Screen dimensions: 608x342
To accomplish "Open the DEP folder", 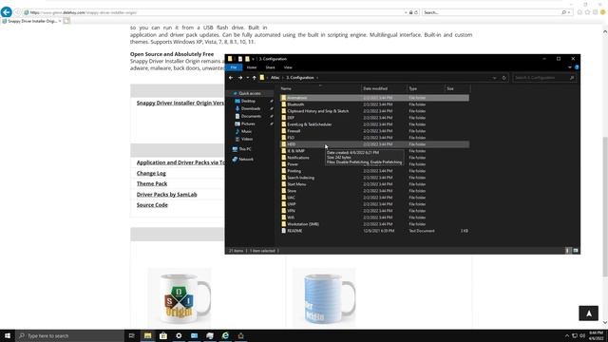I will [291, 118].
